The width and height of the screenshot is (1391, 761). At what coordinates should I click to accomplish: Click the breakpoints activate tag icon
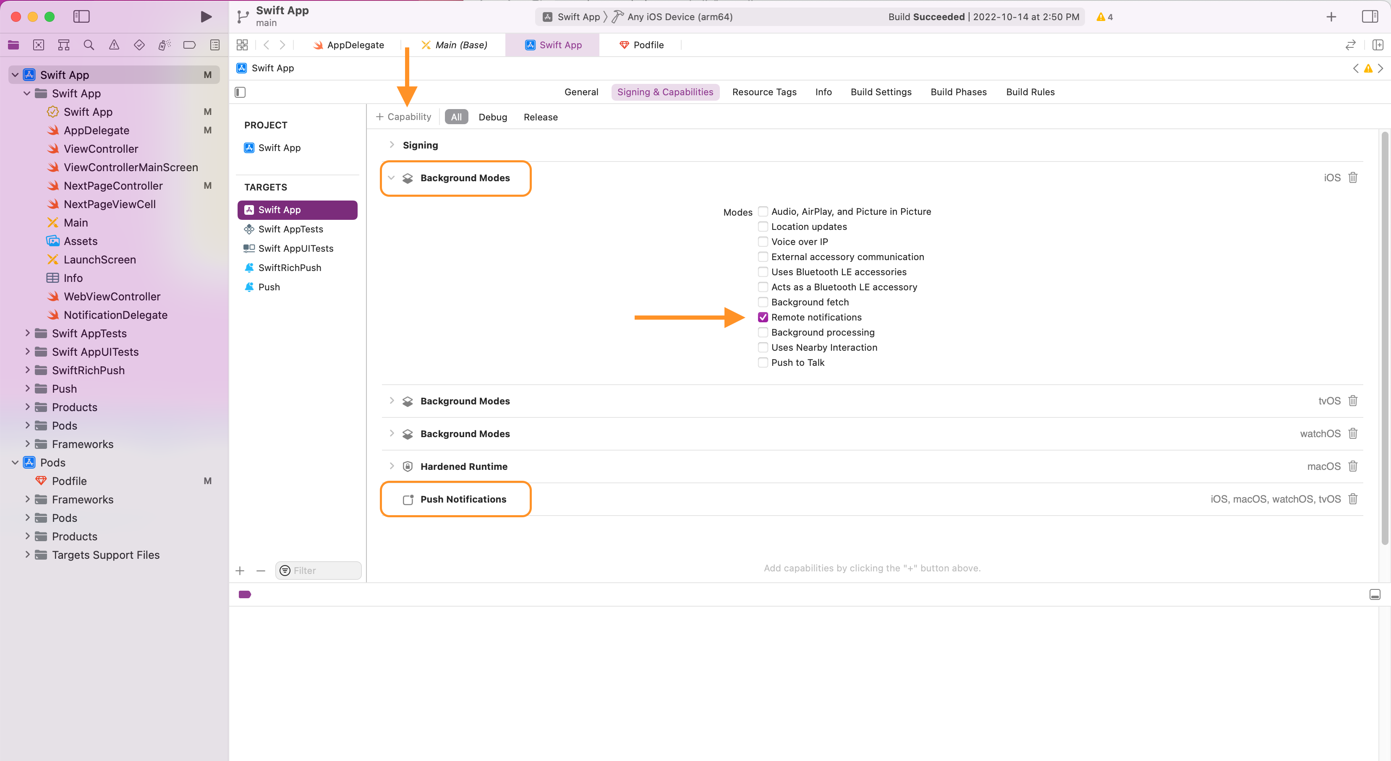[245, 594]
